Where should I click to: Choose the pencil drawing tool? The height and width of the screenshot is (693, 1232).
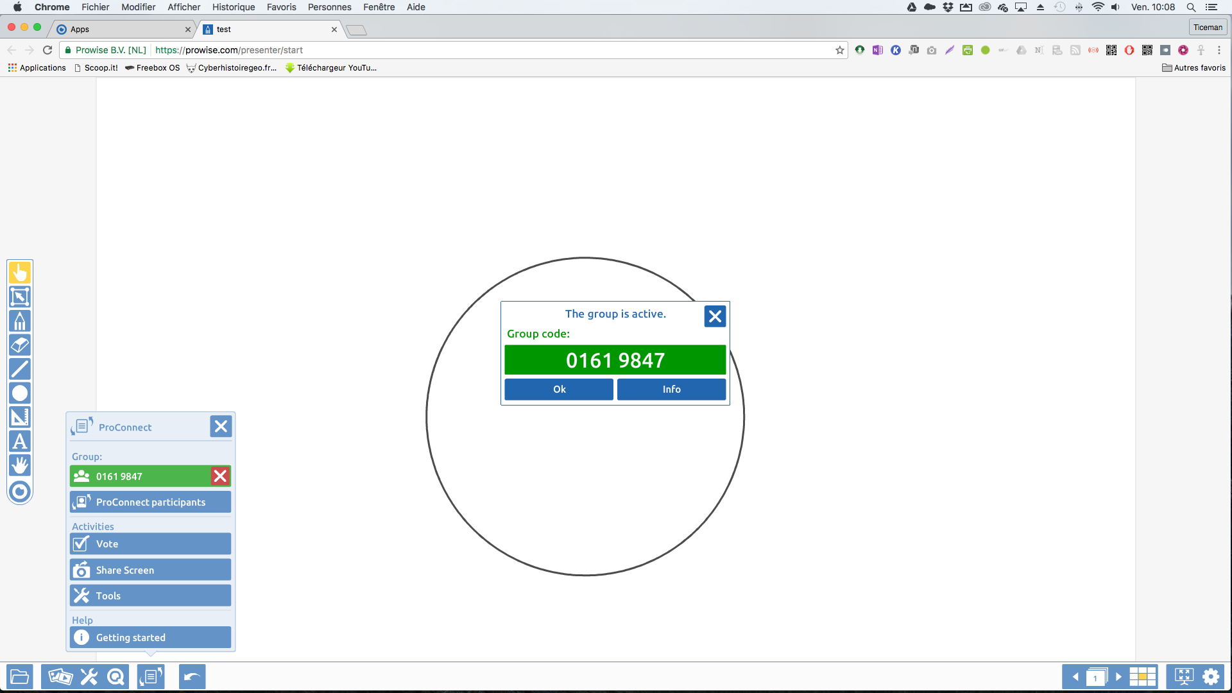(x=20, y=321)
